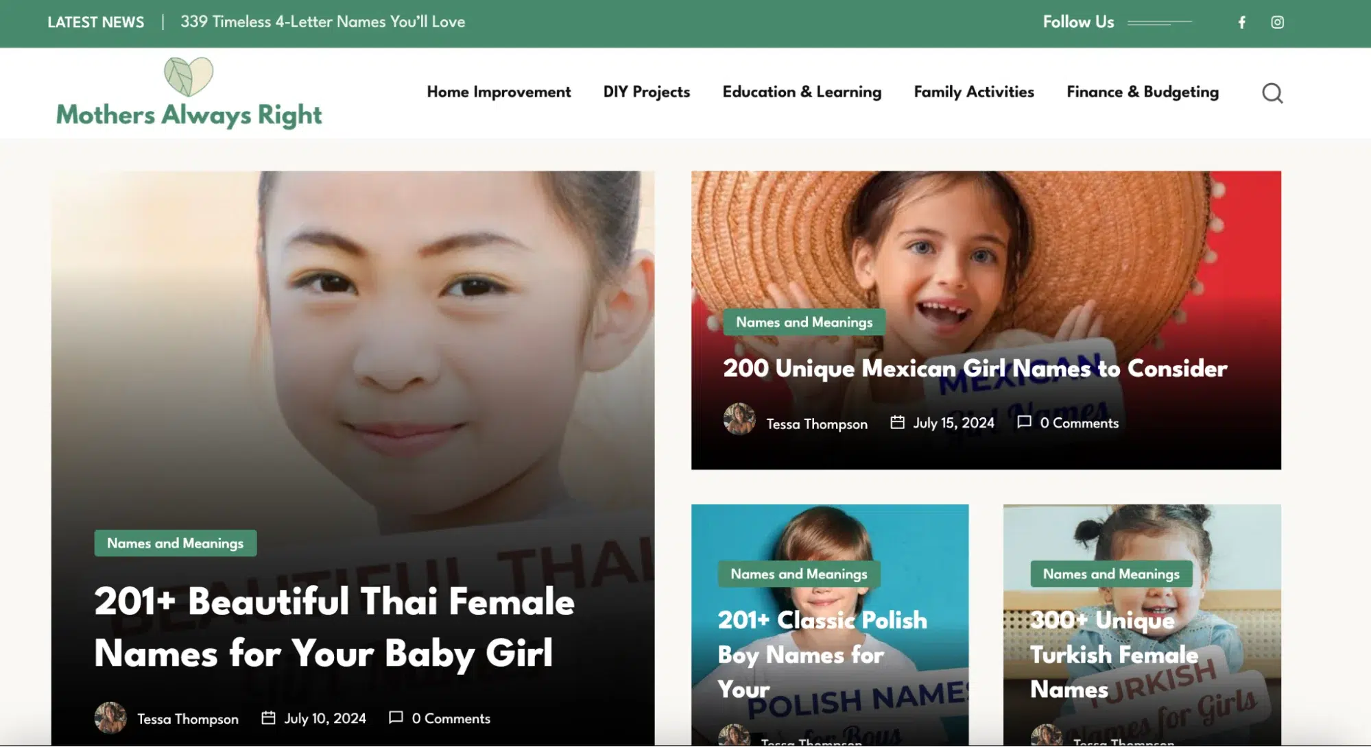1371x747 pixels.
Task: Click calendar icon beside July 10, 2024
Action: tap(268, 718)
